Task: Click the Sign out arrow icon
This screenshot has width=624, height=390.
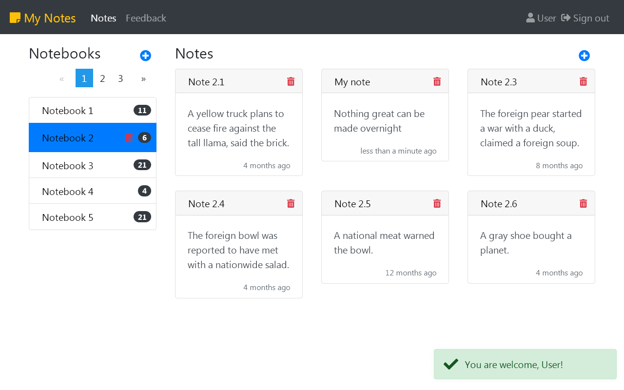Action: (x=565, y=18)
